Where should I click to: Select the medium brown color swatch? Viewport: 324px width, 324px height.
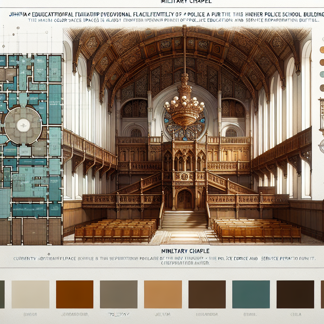pos(207,294)
